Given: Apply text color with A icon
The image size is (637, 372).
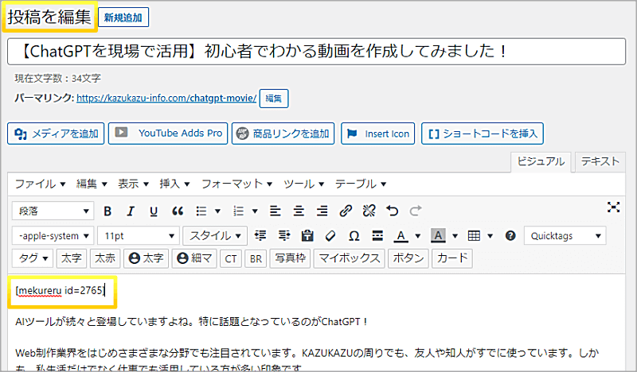Looking at the screenshot, I should pos(401,236).
